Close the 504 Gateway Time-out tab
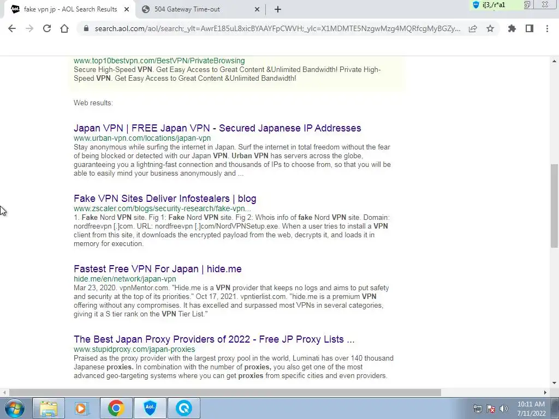559x419 pixels. [257, 9]
